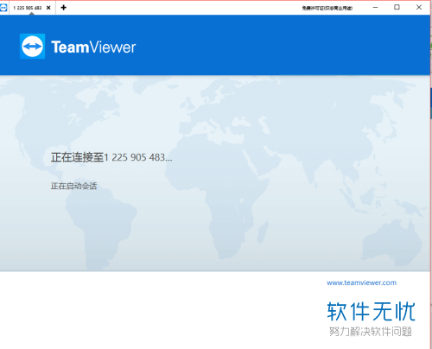Viewport: 432px width, 349px height.
Task: Click the '正在连接至1 225 905 483...' text
Action: 111,157
